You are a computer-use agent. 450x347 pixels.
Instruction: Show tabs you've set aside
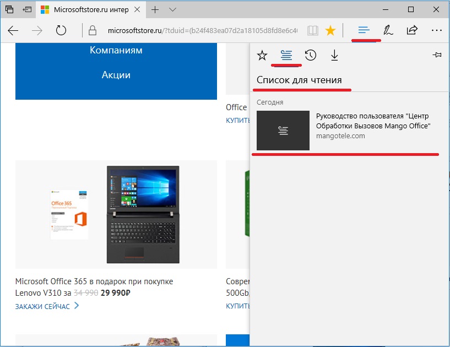coord(9,9)
